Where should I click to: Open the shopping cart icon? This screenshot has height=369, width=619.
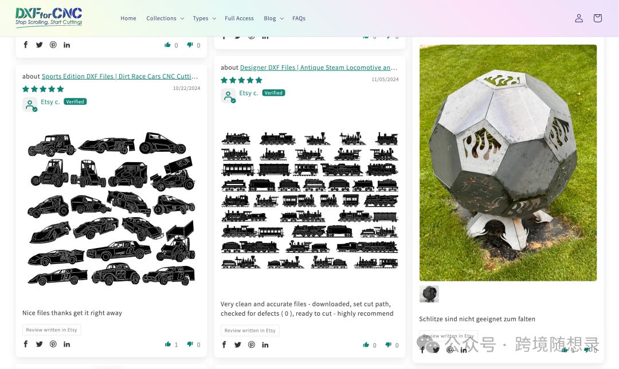[x=597, y=18]
